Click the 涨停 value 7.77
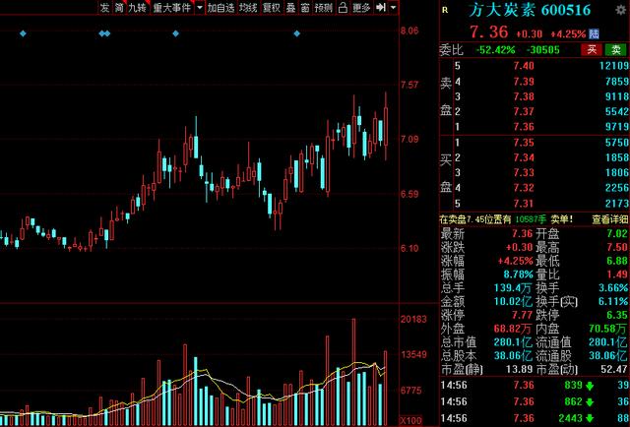 tap(522, 315)
